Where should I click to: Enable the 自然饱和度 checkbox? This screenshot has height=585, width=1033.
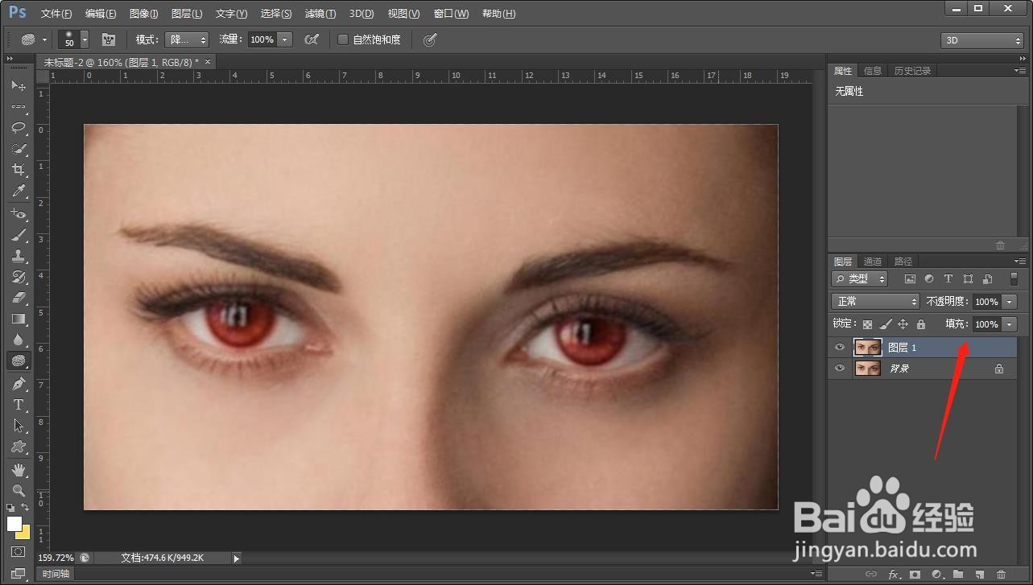tap(343, 39)
